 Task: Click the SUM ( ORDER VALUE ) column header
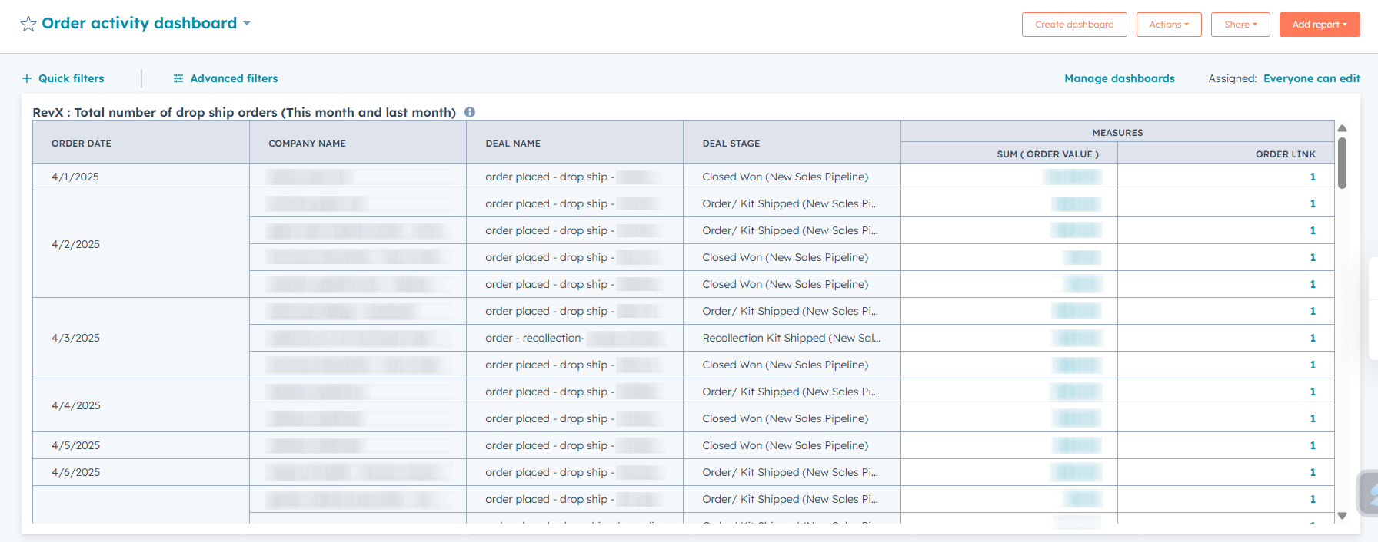(x=1009, y=153)
